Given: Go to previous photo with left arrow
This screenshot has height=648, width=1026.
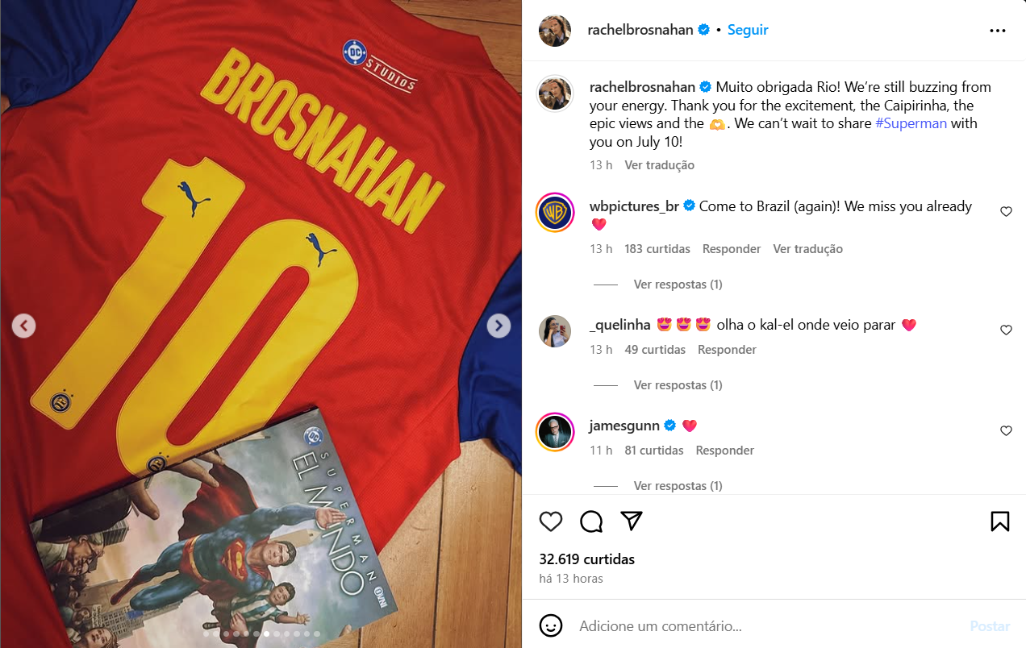Looking at the screenshot, I should pos(24,326).
